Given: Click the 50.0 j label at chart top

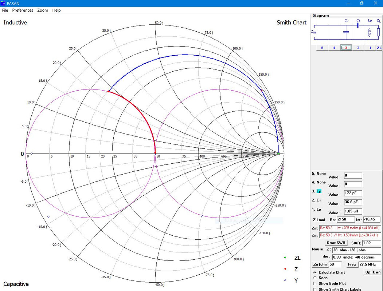Looking at the screenshot, I should (159, 23).
